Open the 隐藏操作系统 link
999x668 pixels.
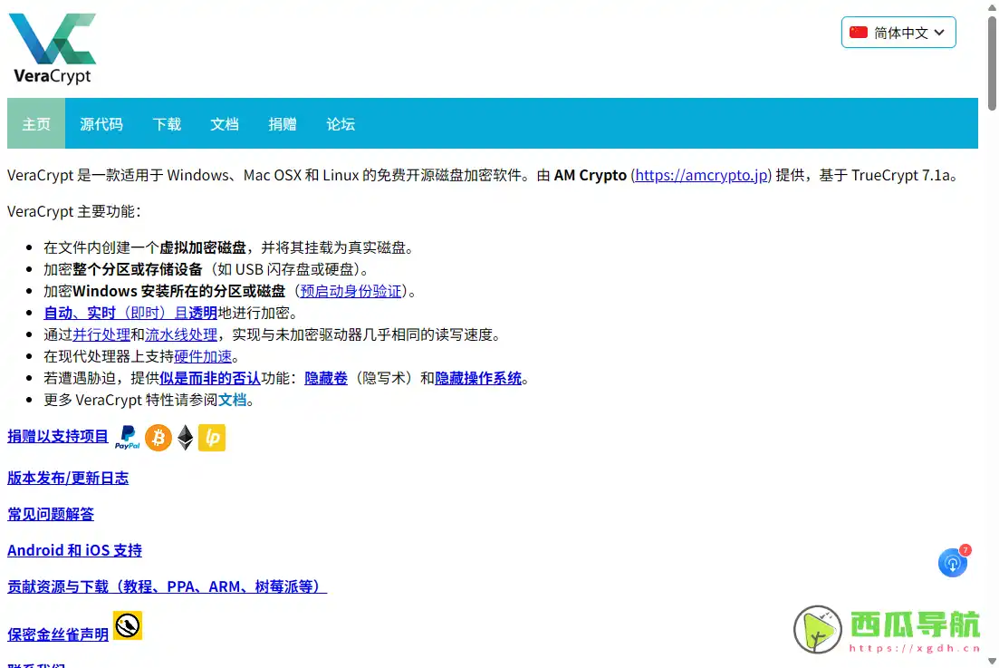[x=478, y=378]
